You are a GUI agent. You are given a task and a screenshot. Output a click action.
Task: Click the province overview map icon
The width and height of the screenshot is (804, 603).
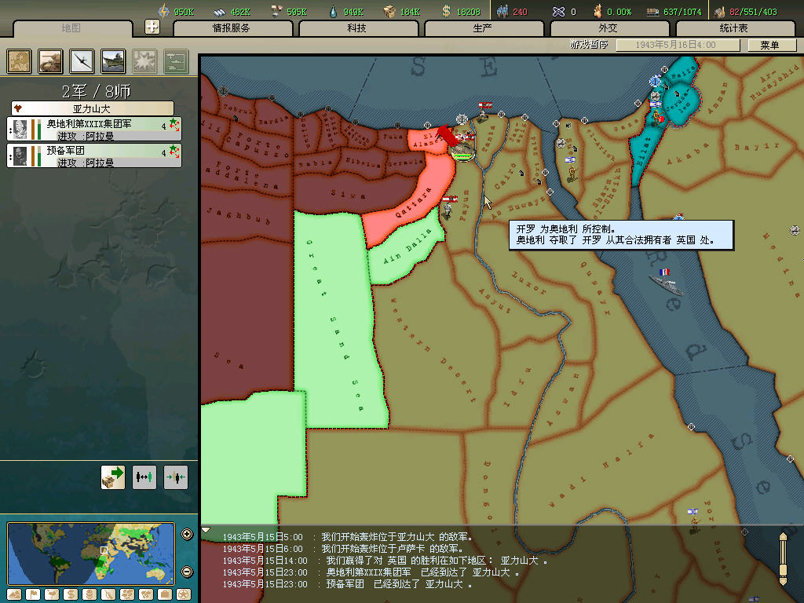point(20,61)
